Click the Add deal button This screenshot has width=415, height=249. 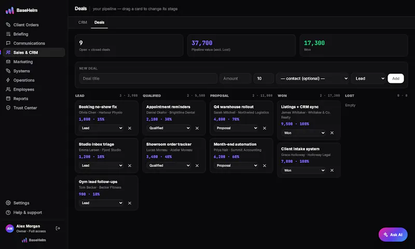click(396, 78)
